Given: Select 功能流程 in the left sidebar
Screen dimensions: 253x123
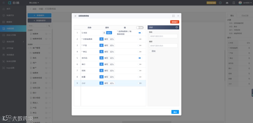Looking at the screenshot, I should click(13, 28).
